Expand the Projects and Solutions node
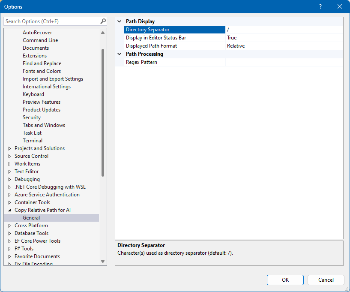350x292 pixels. pos(10,148)
